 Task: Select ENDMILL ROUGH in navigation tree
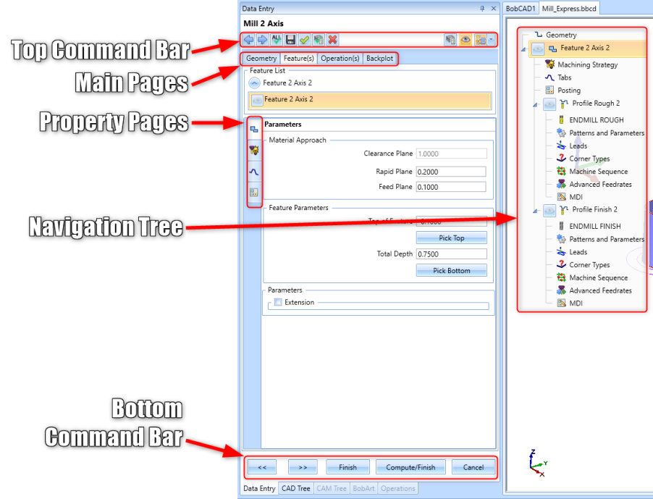(x=596, y=120)
